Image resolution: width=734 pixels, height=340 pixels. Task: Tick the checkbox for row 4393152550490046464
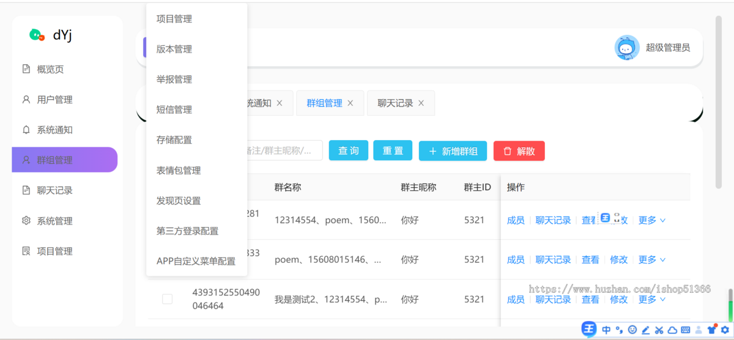click(x=167, y=299)
